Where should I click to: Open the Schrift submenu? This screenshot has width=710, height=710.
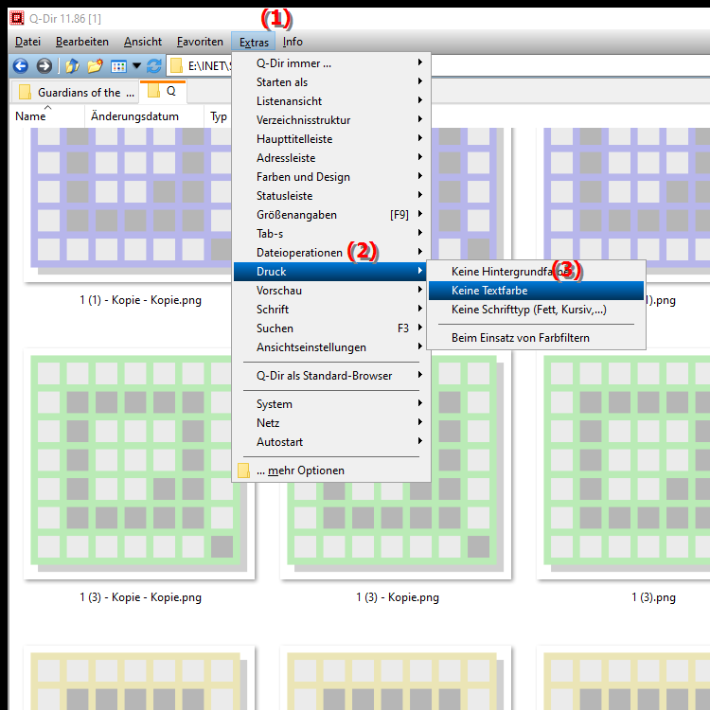click(x=330, y=310)
